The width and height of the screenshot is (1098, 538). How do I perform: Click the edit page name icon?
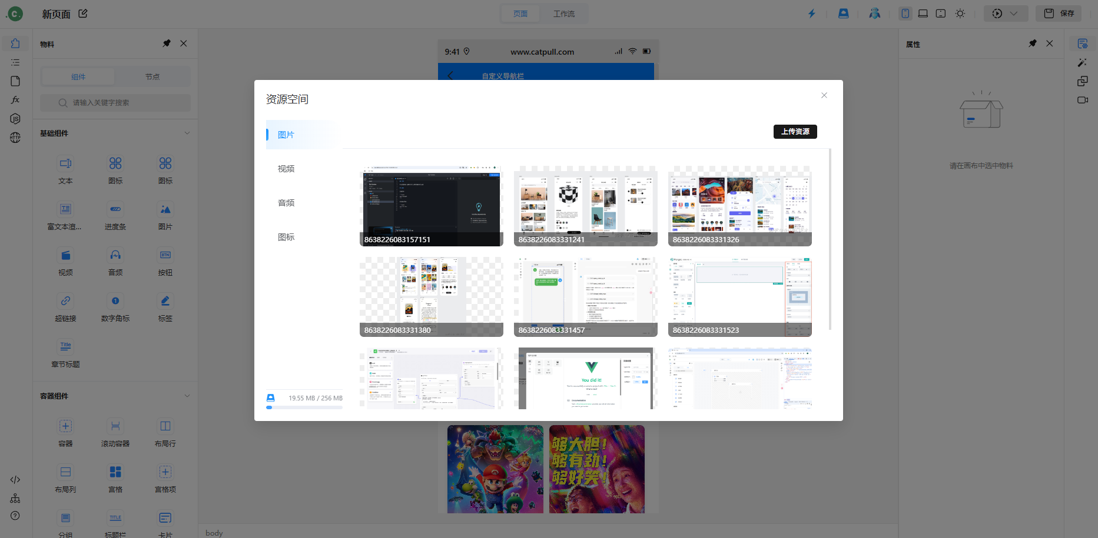click(83, 14)
